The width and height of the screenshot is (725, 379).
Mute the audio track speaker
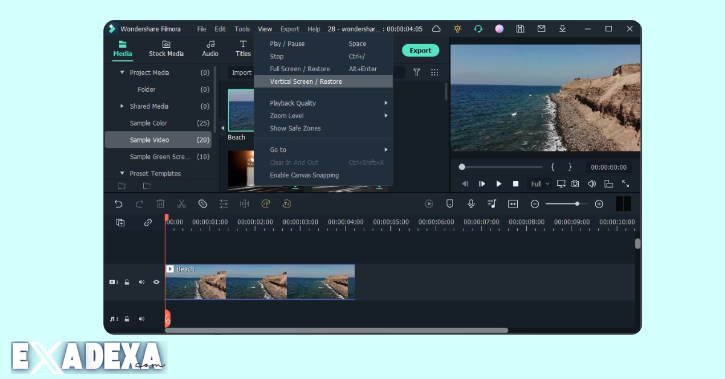point(141,319)
